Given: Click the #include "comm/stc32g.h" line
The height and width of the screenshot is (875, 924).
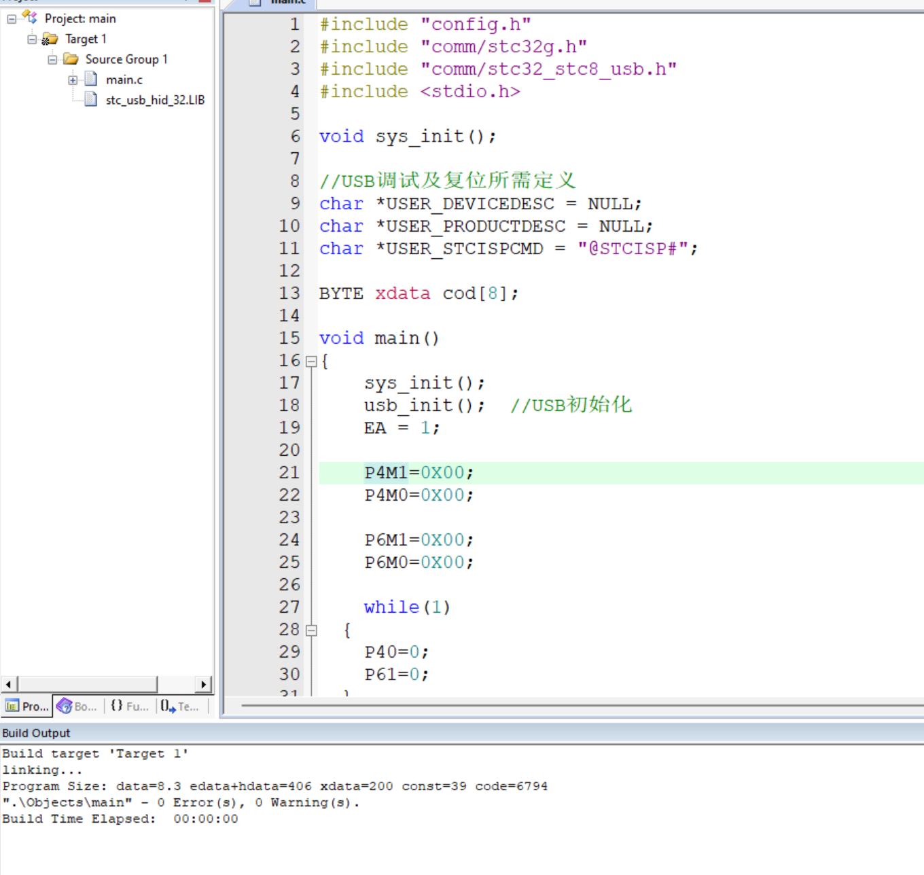Looking at the screenshot, I should pos(453,47).
